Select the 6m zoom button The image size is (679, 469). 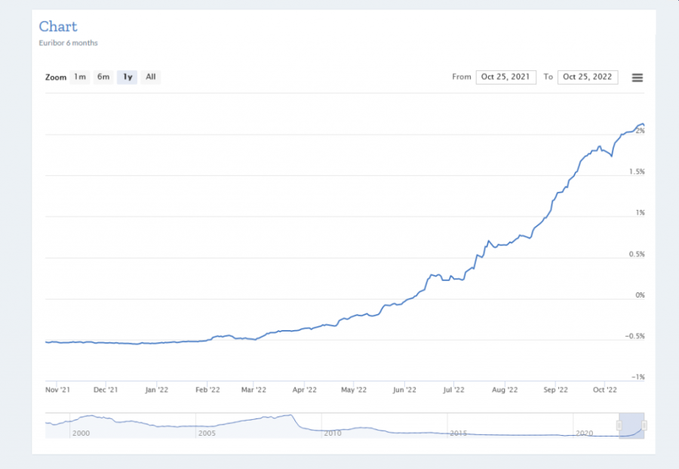point(104,77)
